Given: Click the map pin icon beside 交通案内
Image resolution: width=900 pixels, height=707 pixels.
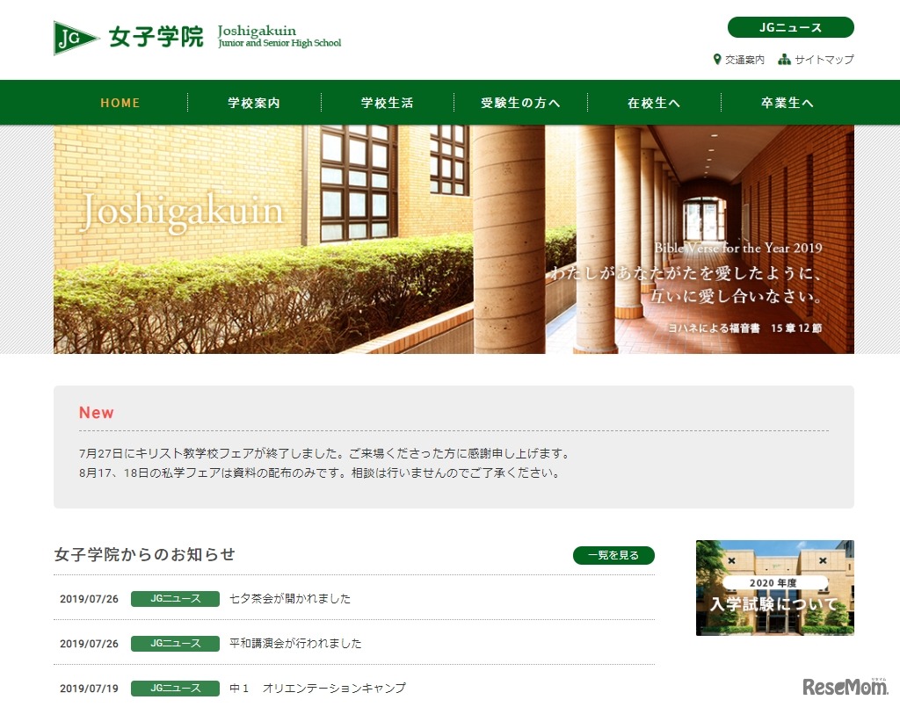Looking at the screenshot, I should point(717,60).
